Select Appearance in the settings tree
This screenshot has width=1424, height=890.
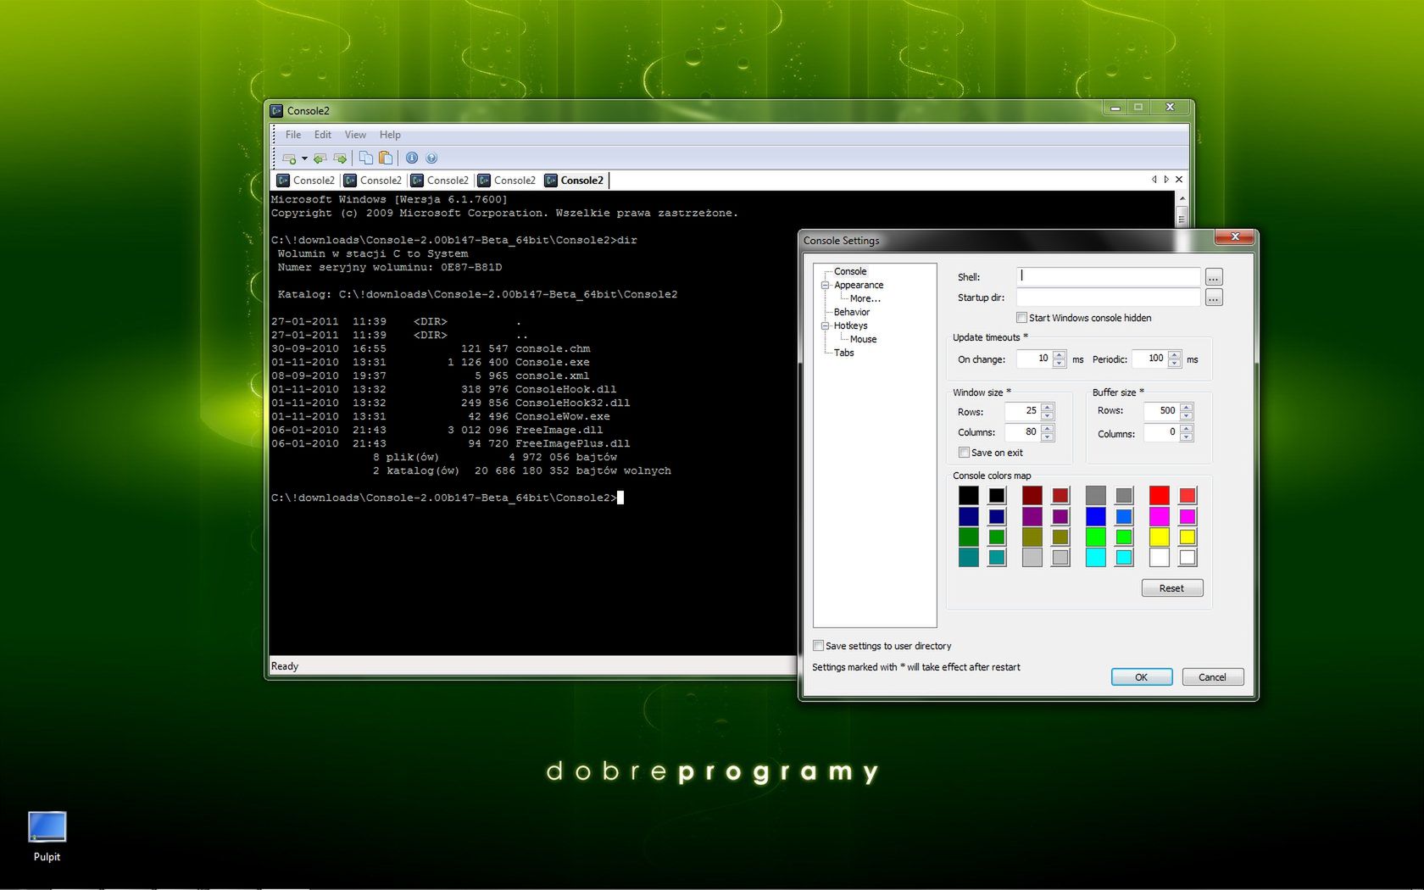(x=859, y=285)
